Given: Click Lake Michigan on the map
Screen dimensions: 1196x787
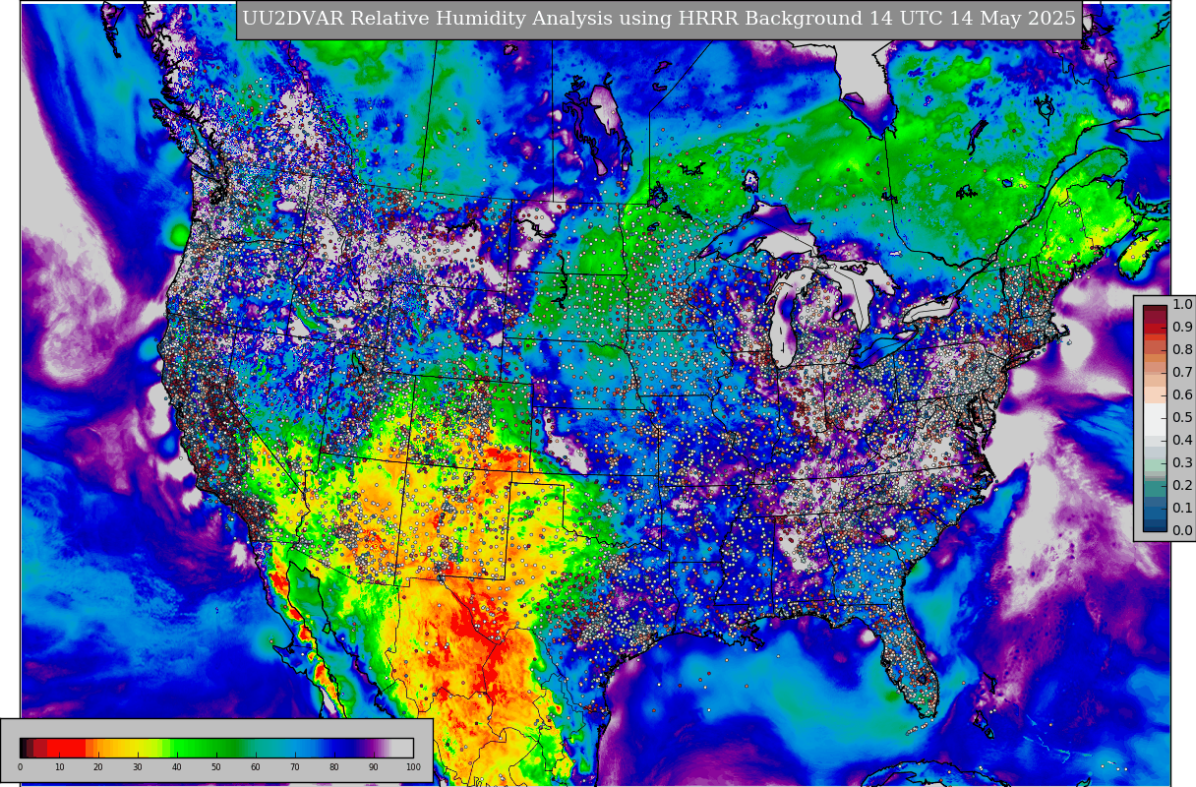Looking at the screenshot, I should (x=784, y=320).
